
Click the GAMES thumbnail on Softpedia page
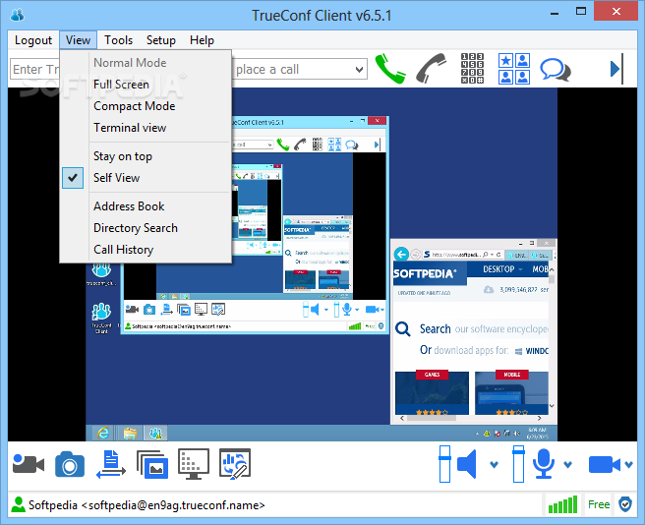tap(432, 392)
